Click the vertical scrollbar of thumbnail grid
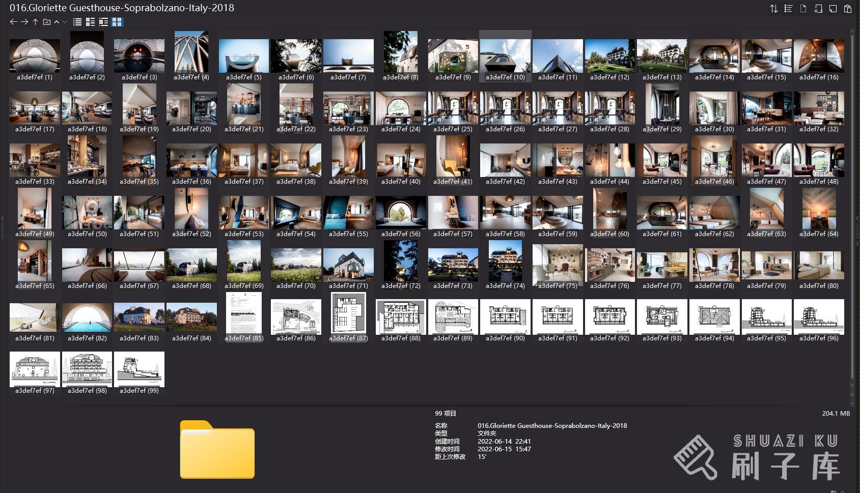Viewport: 860px width, 493px height. (x=852, y=204)
